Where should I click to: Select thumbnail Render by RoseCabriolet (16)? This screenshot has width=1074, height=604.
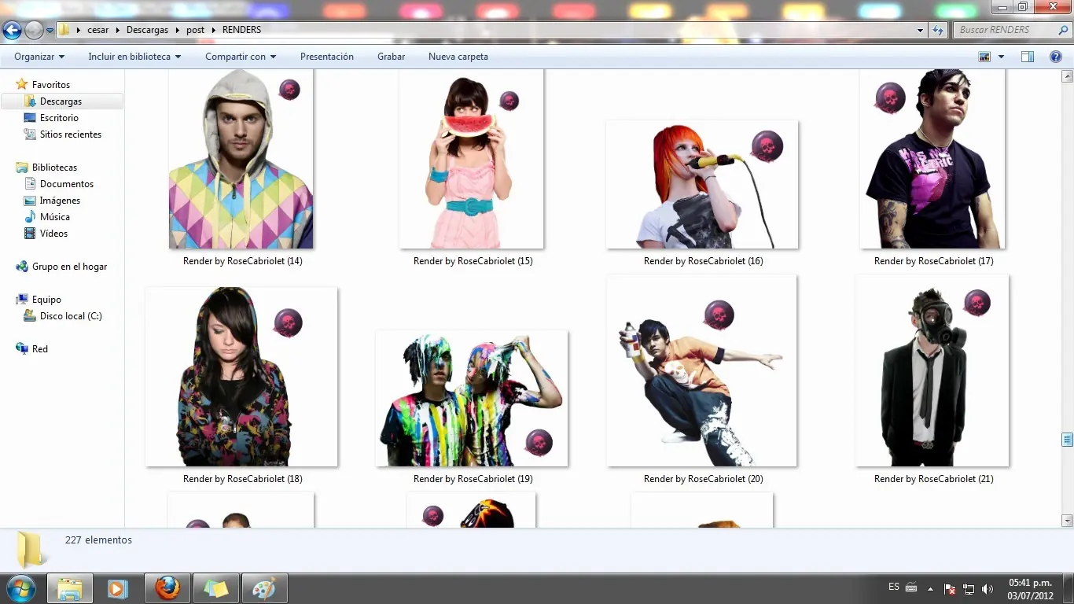(702, 185)
